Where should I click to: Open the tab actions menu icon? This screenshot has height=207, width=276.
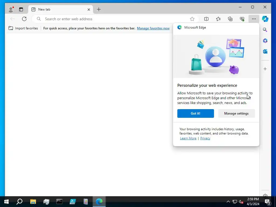21,9
